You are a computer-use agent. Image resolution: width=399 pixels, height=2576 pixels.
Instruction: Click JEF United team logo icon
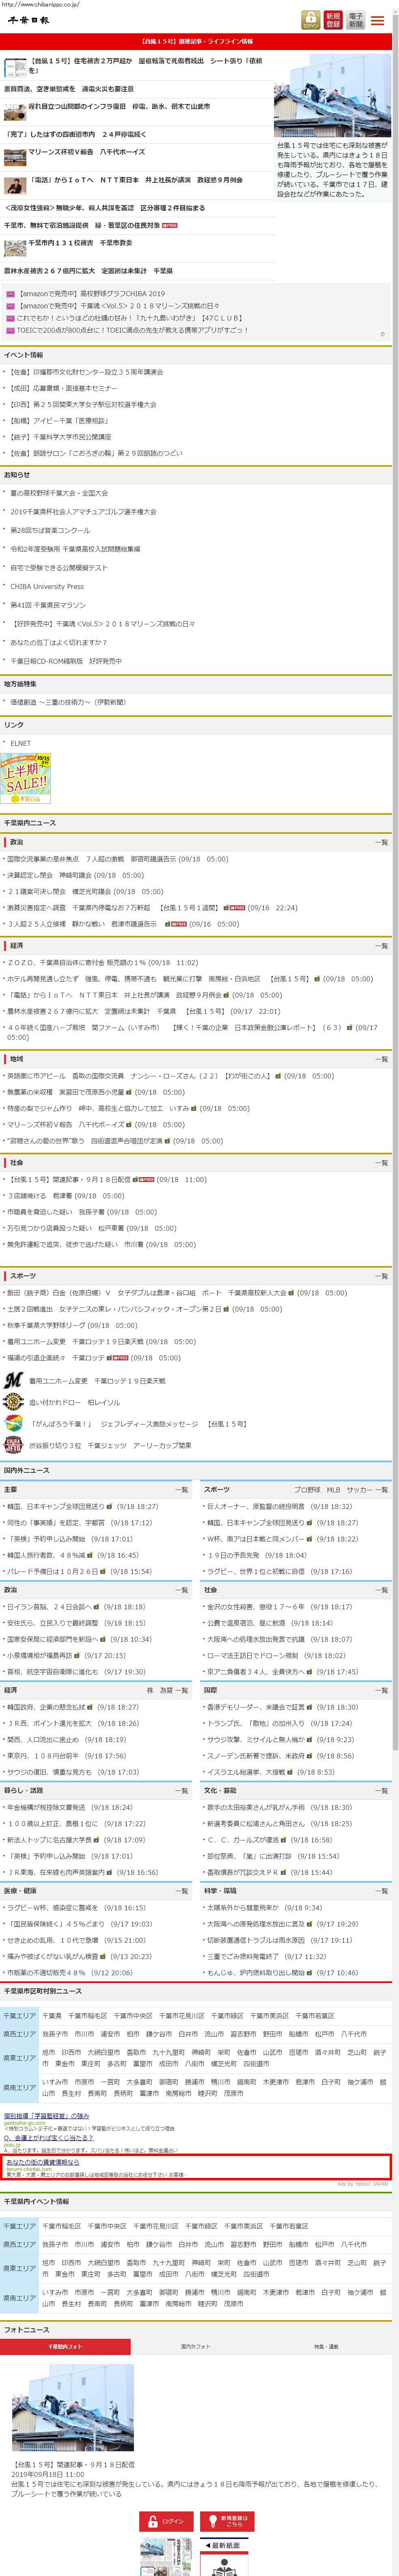click(x=13, y=1424)
